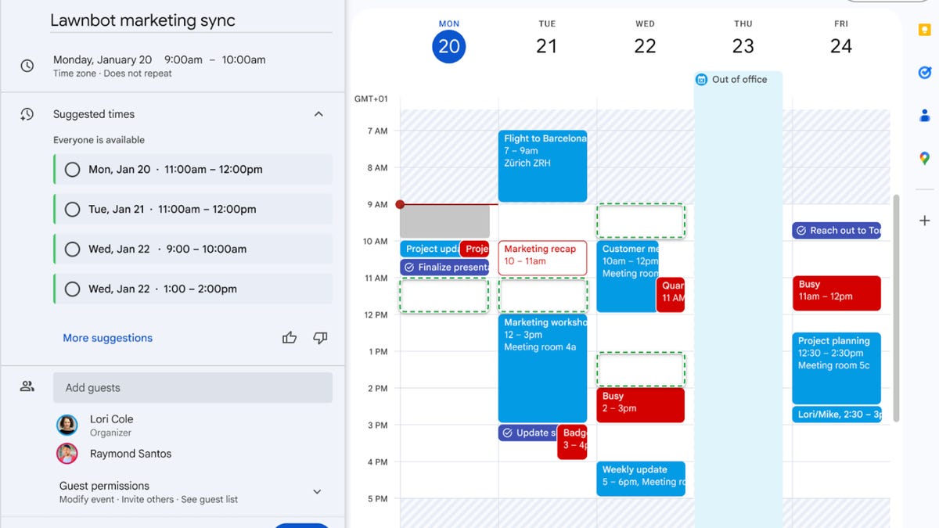Open Google Contacts from the side panel
Image resolution: width=939 pixels, height=528 pixels.
click(924, 114)
